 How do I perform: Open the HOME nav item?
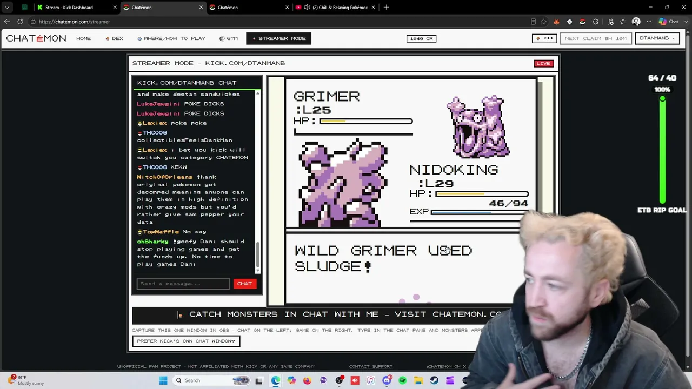(83, 38)
